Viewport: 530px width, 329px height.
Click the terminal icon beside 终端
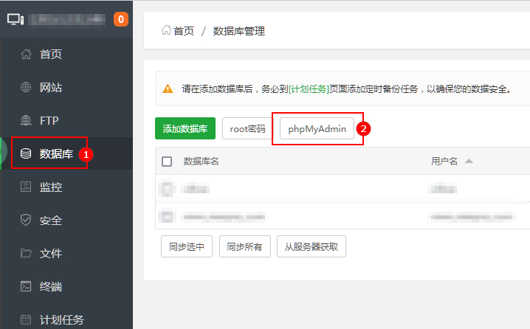tap(26, 286)
